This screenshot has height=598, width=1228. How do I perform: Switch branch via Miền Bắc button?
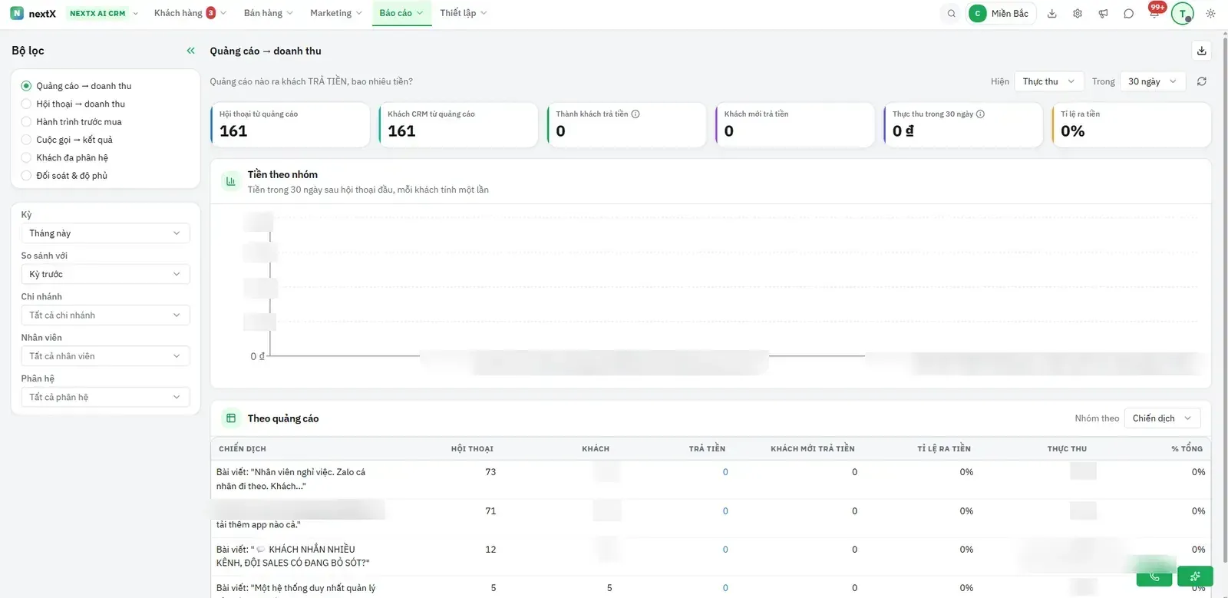point(1002,13)
